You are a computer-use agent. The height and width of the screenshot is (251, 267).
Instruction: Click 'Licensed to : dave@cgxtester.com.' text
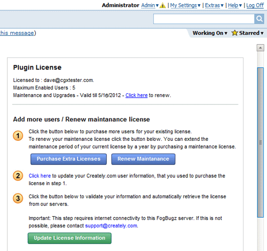(x=54, y=80)
